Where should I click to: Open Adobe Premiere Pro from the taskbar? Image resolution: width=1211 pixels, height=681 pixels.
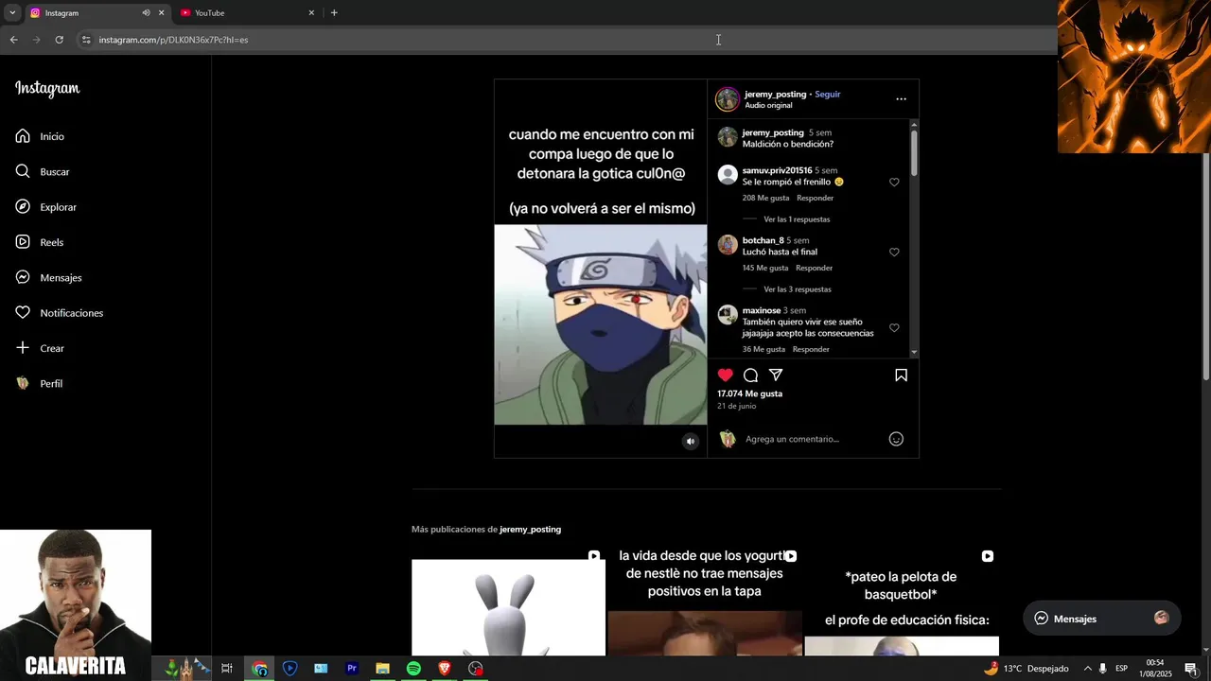coord(352,669)
